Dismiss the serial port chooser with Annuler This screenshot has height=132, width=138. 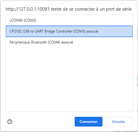119,122
